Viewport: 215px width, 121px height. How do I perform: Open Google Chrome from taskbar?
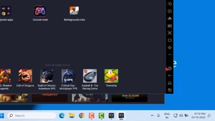[x=82, y=116]
